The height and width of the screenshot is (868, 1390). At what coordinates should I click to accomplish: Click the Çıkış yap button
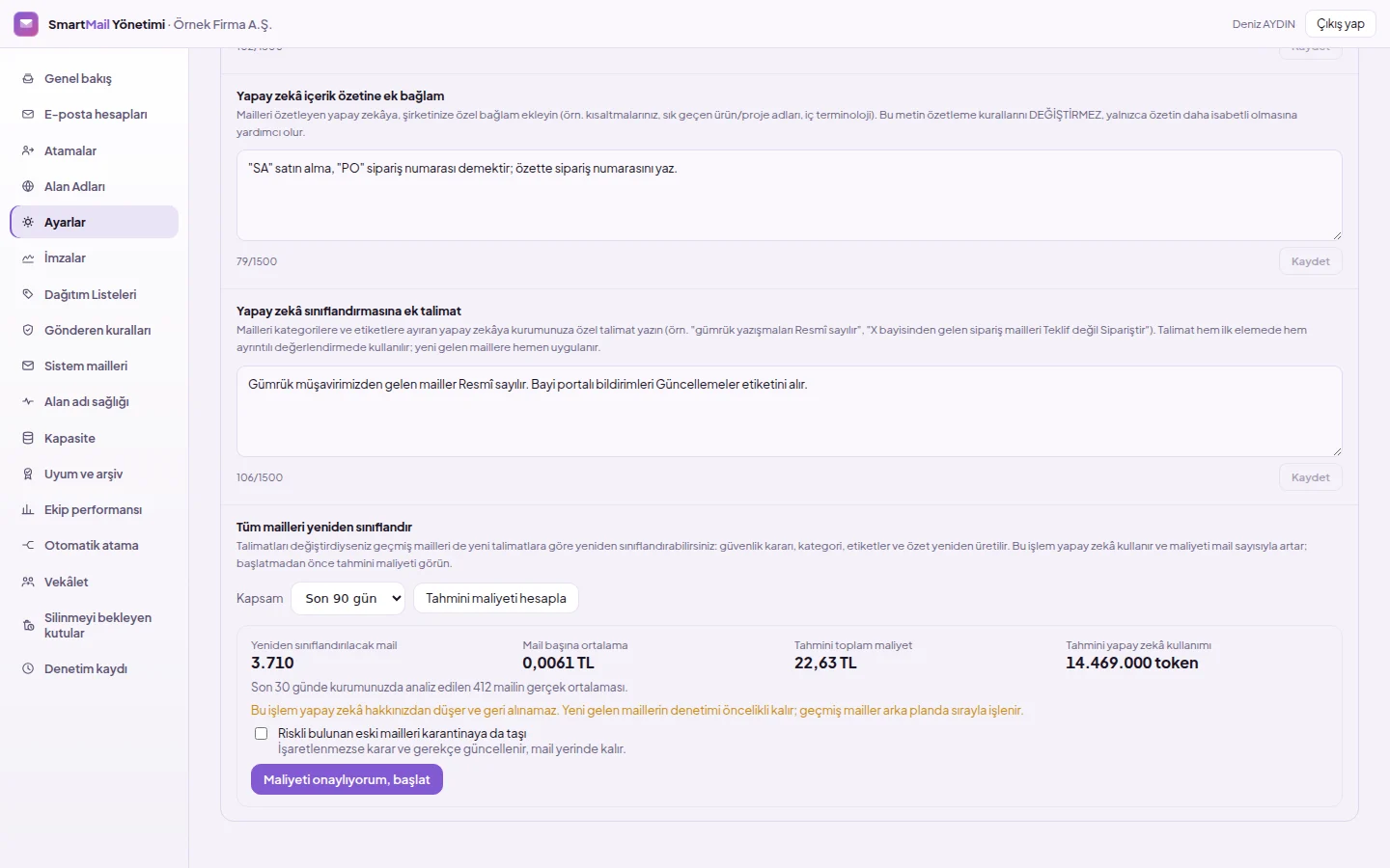point(1340,24)
